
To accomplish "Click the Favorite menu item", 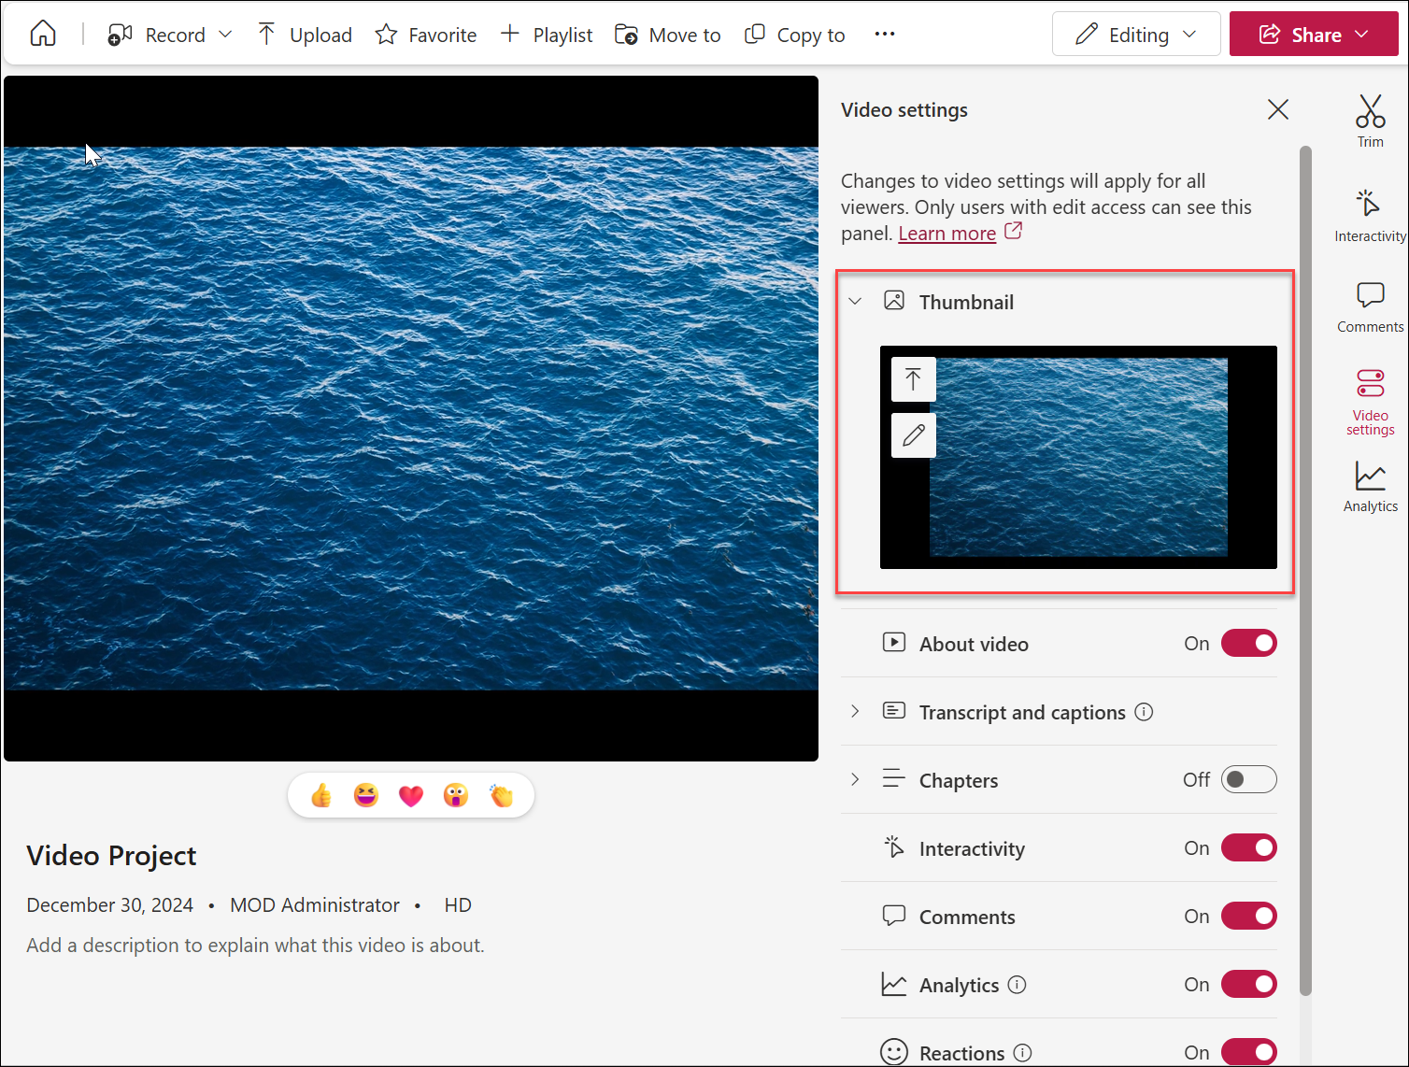I will 425,35.
